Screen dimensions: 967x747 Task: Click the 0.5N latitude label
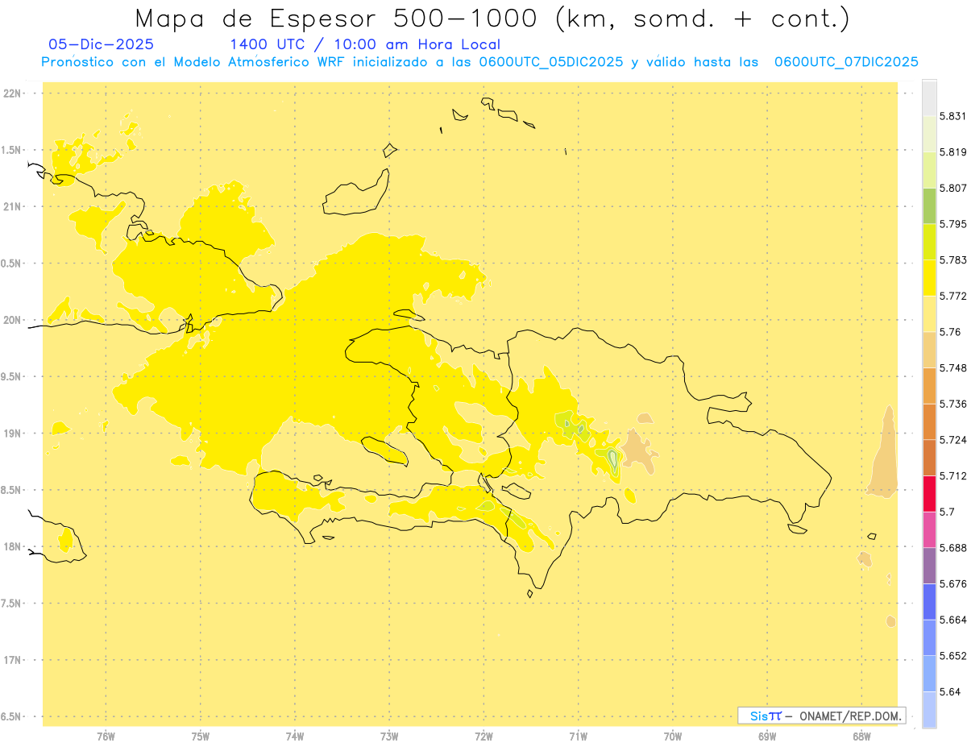click(x=11, y=264)
